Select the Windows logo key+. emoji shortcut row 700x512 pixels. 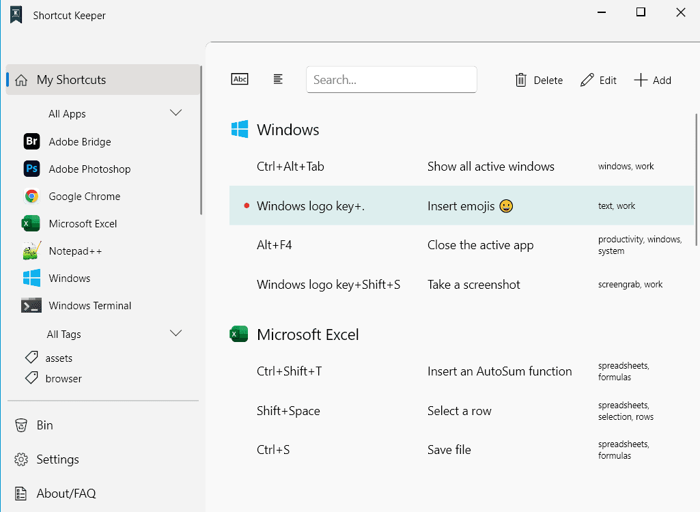point(410,205)
